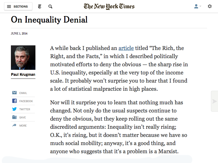
Task: Expand the account dropdown caret
Action: (x=200, y=6)
